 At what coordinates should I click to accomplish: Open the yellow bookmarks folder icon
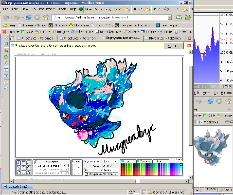coord(5,25)
